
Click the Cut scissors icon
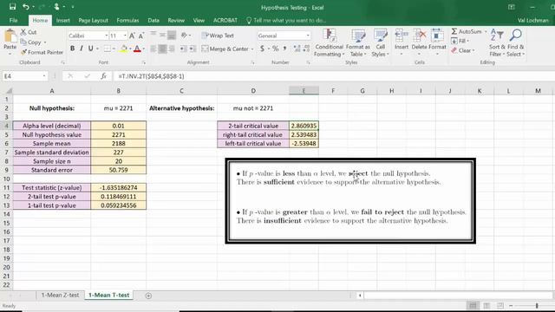pyautogui.click(x=23, y=32)
